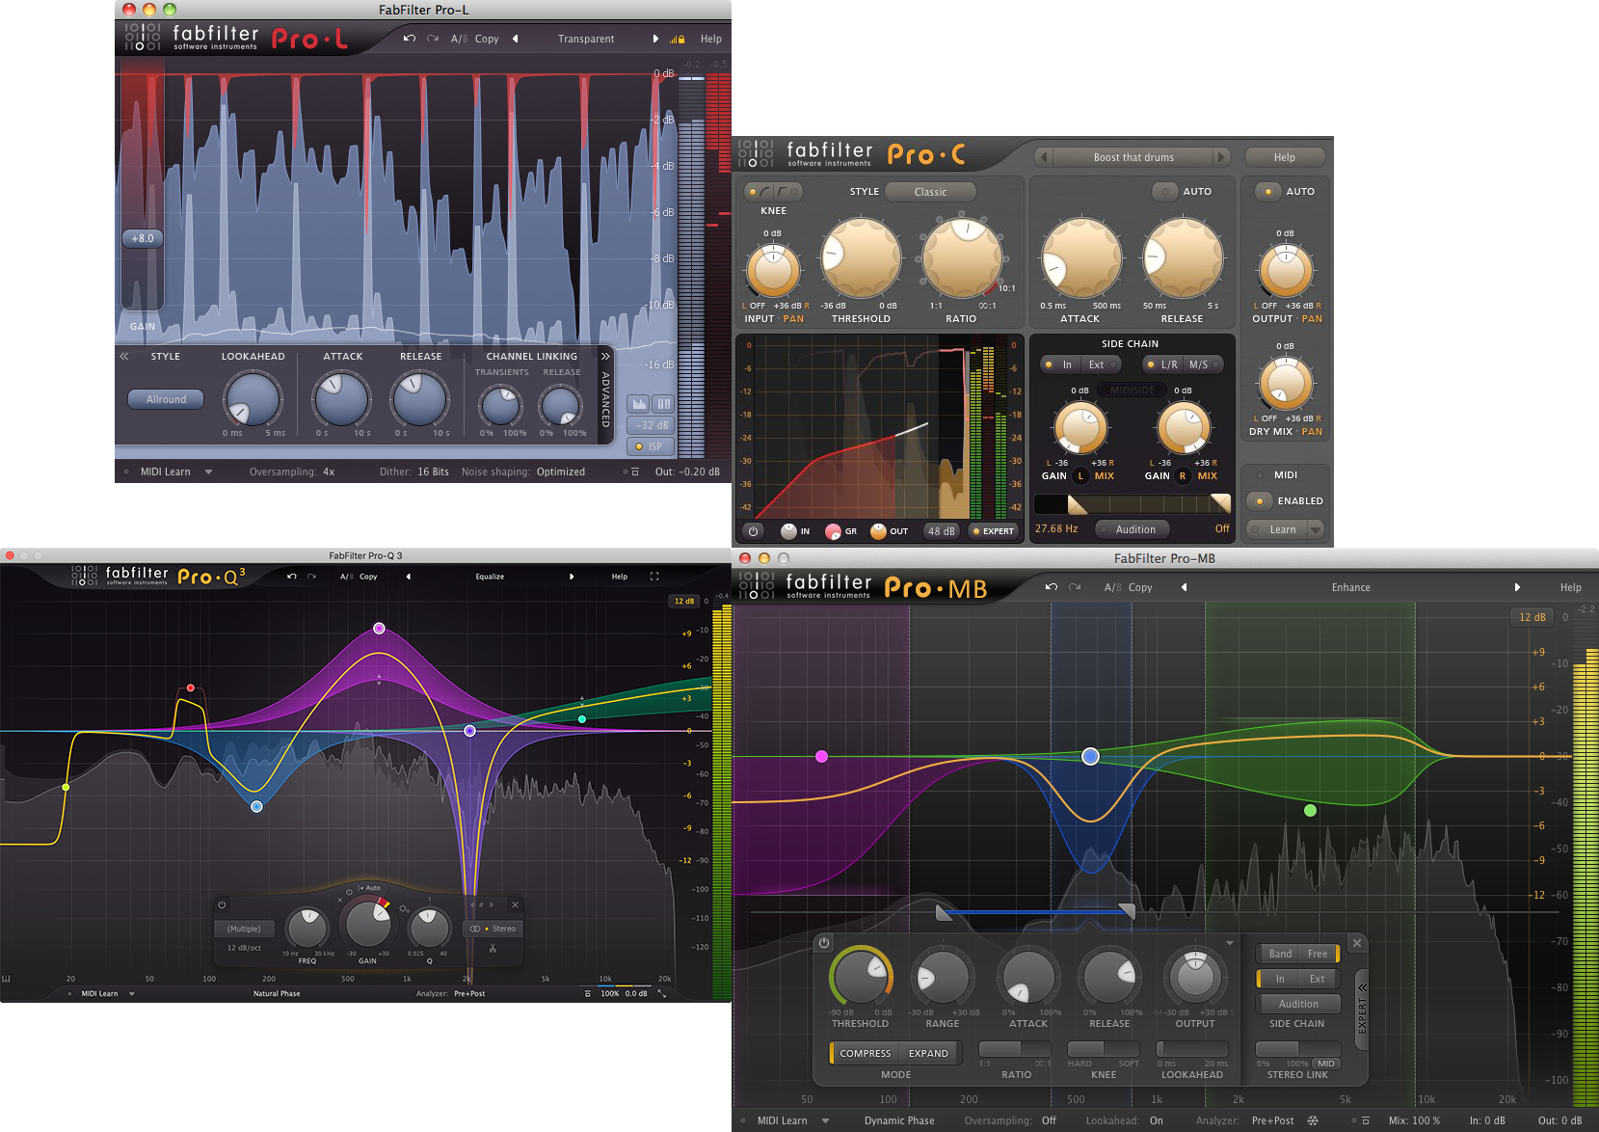The width and height of the screenshot is (1599, 1132).
Task: Switch sidechain input to Ext in Pro-MB
Action: click(x=1317, y=978)
